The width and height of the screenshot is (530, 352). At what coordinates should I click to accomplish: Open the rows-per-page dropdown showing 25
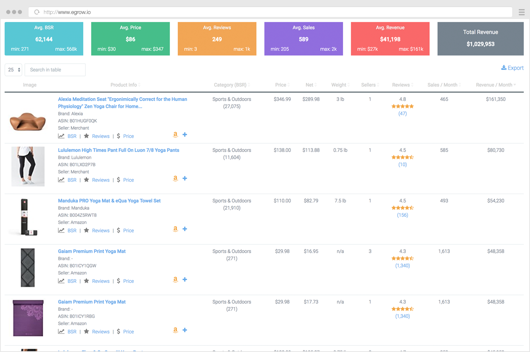point(13,69)
